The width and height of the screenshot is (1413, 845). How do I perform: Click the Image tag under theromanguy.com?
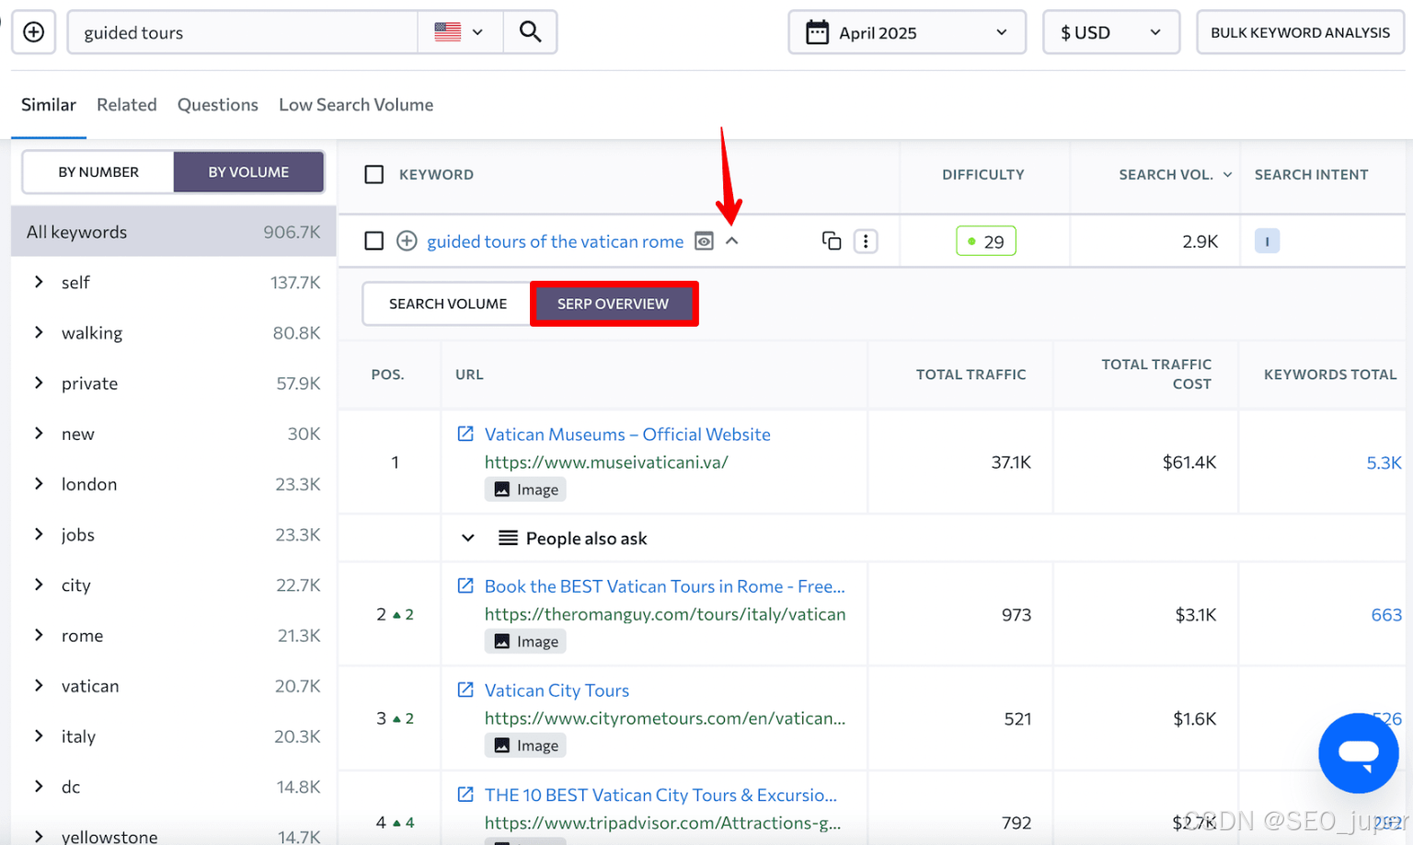pyautogui.click(x=525, y=642)
